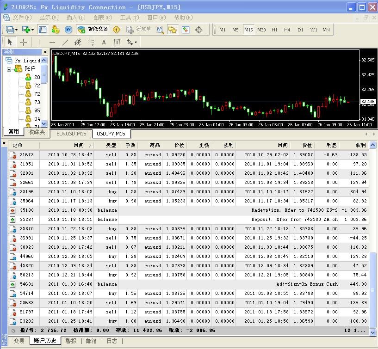Open the arrows symbols dropdown
The image size is (378, 349).
(x=135, y=42)
